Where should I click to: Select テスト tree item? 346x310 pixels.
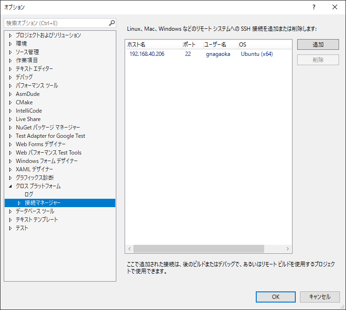click(22, 228)
